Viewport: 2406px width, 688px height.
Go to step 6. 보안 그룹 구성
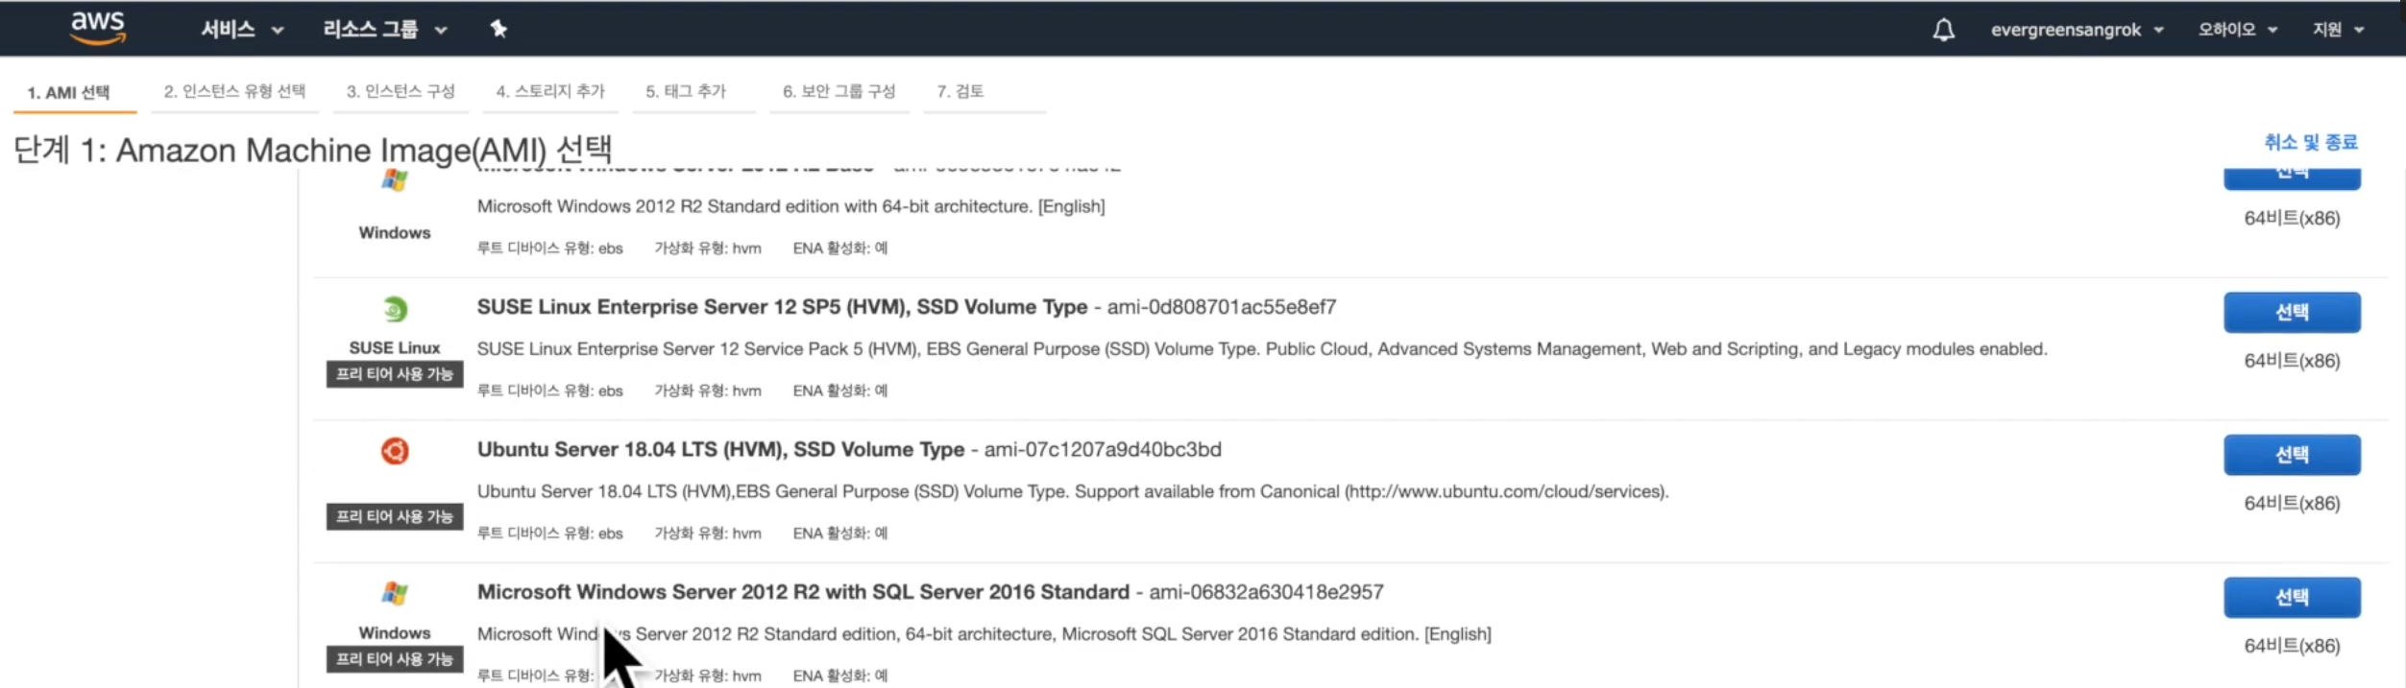838,91
